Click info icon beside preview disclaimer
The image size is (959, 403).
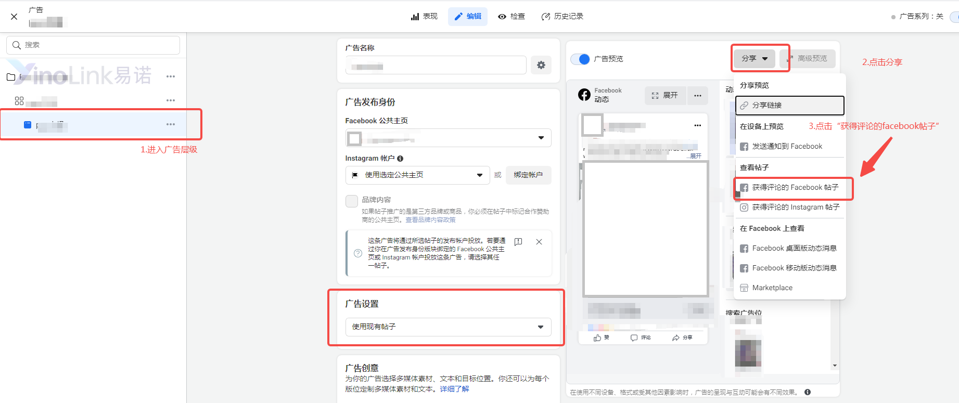click(808, 392)
